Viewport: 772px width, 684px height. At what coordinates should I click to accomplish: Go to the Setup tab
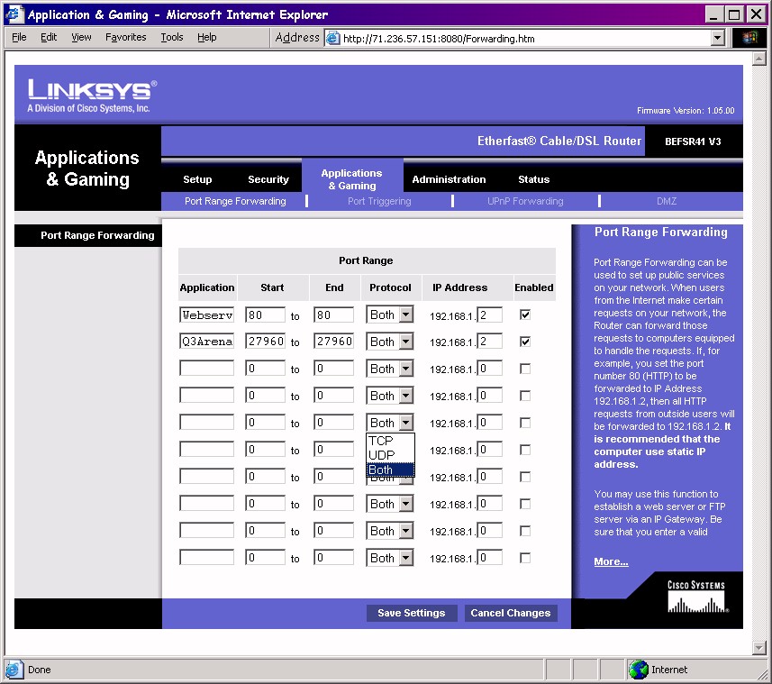pos(197,179)
